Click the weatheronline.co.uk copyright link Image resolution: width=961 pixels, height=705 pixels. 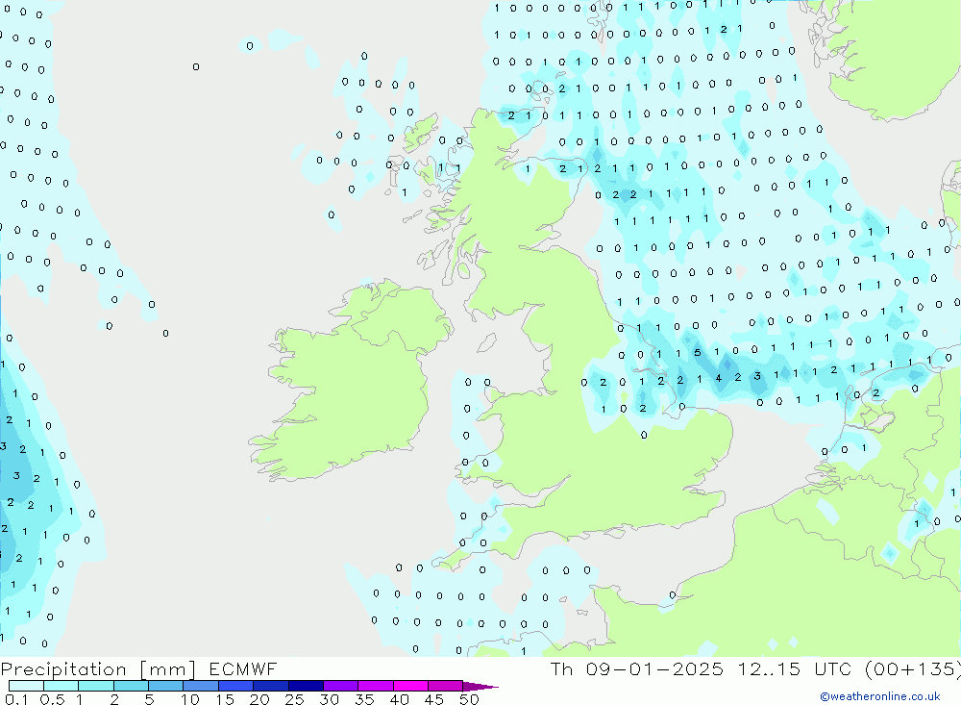click(879, 696)
